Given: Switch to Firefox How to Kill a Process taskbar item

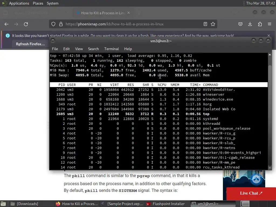Looking at the screenshot, I should (x=77, y=204).
